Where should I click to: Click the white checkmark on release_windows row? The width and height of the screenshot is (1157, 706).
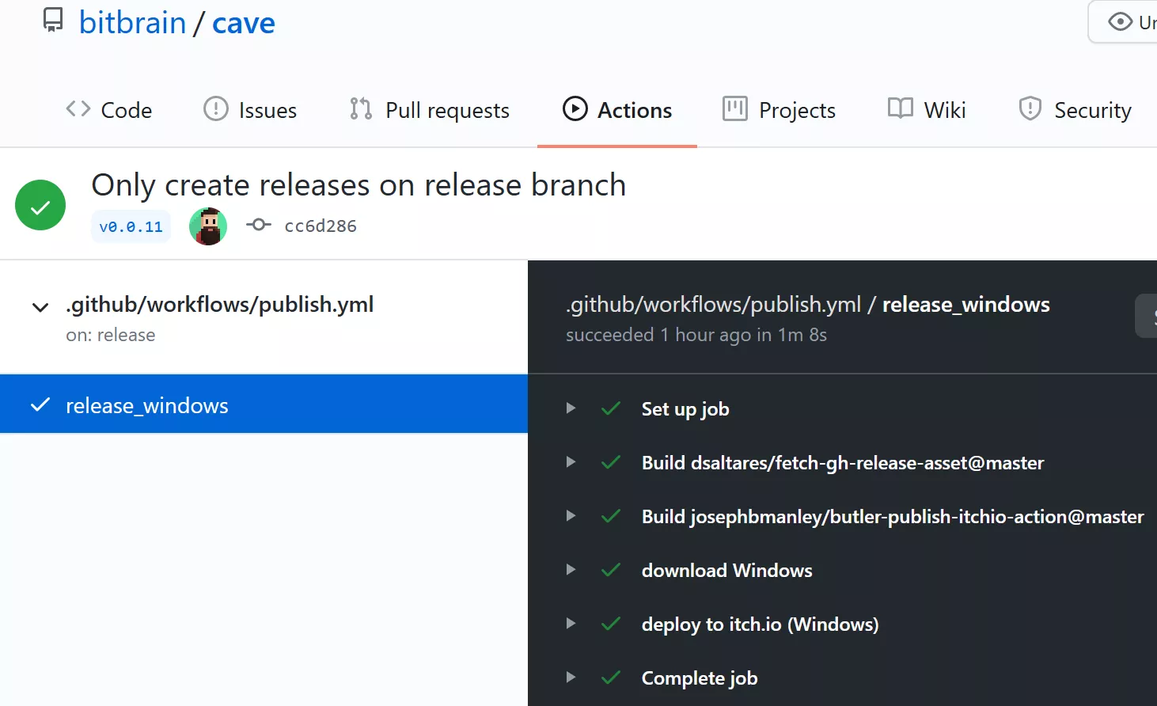(40, 404)
